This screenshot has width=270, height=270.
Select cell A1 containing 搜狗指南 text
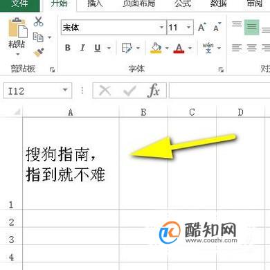click(71, 163)
